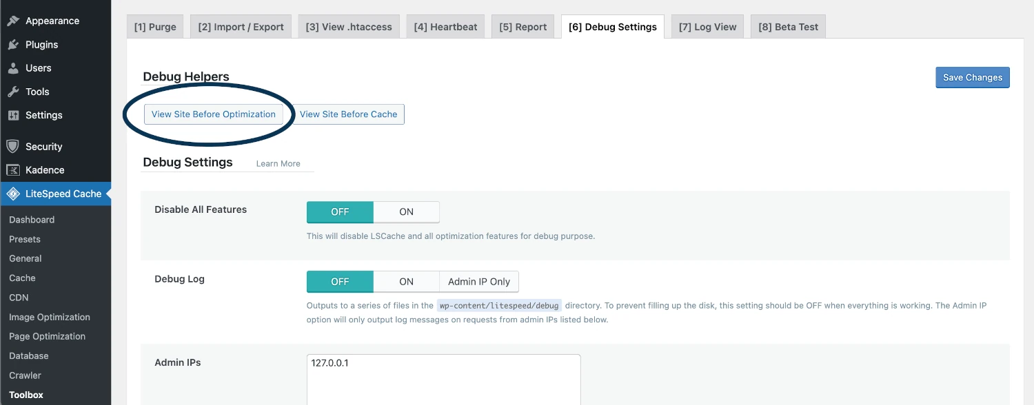Open the Learn More link
The height and width of the screenshot is (405, 1034).
pos(278,163)
